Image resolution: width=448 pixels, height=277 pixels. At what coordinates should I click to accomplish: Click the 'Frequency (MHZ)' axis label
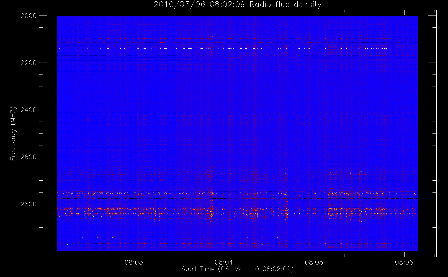point(13,134)
